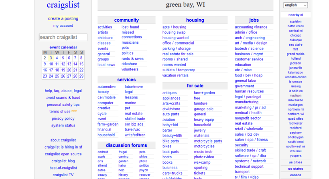329x179 pixels.
Task: Browse software / qa / dba jobs
Action: tap(250, 156)
